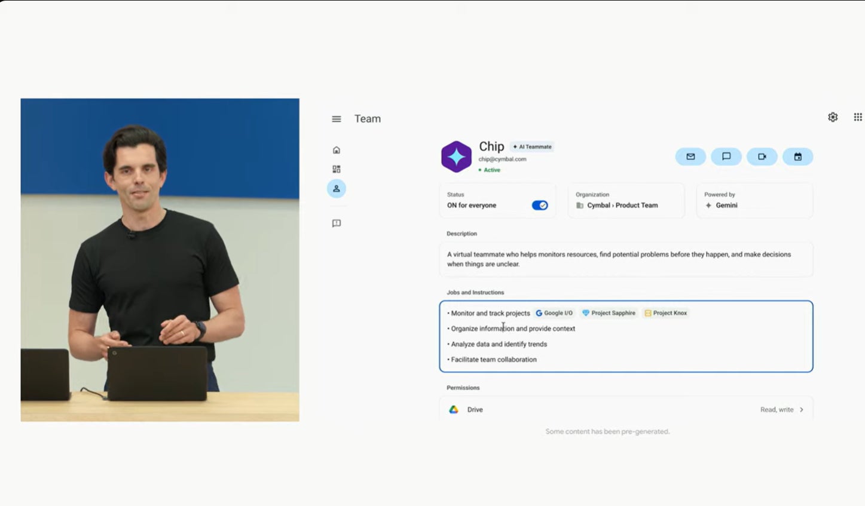Open the settings gear
The width and height of the screenshot is (865, 506).
point(833,116)
